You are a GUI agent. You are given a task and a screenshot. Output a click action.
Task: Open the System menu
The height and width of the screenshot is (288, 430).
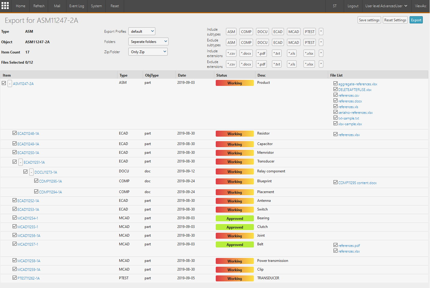[96, 6]
